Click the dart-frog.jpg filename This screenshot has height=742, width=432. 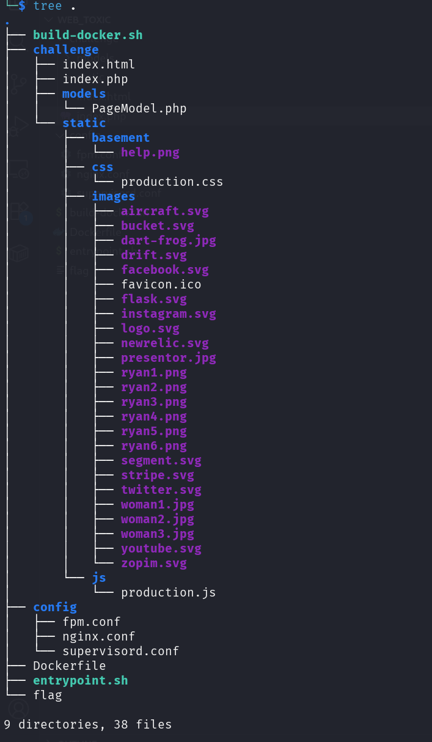coord(168,240)
